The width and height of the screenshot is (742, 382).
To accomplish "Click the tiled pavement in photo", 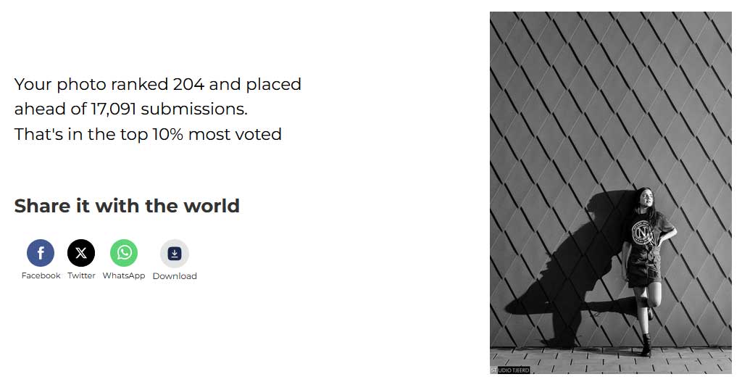I will click(x=610, y=360).
